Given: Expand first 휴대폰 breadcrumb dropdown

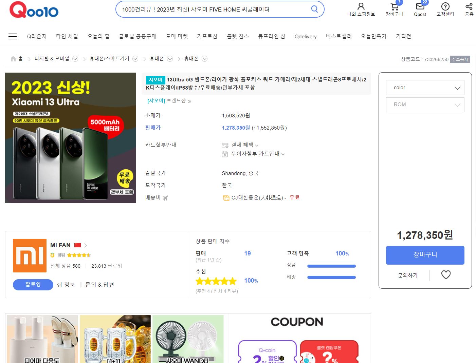Looking at the screenshot, I should (x=170, y=59).
